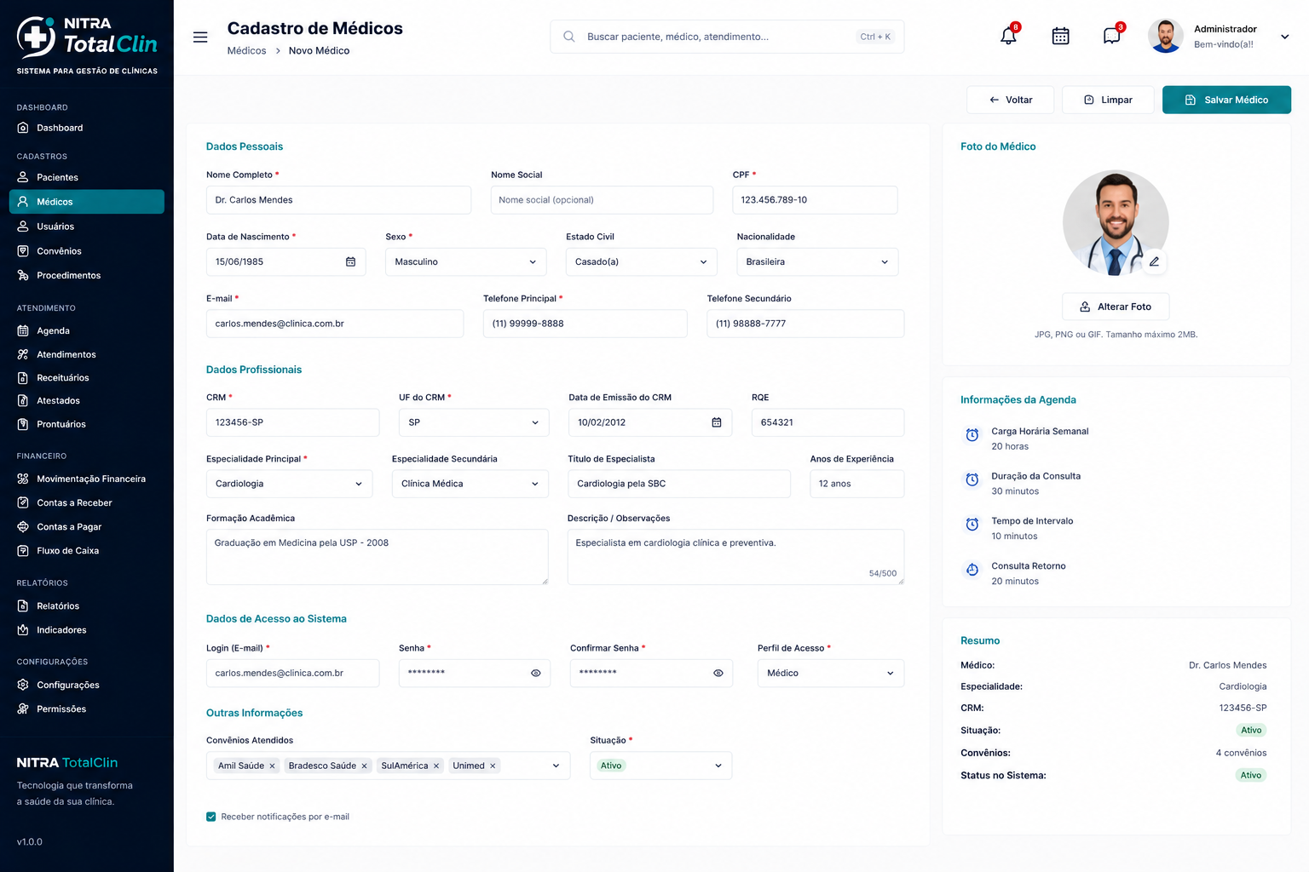Click the Médicos breadcrumb link
This screenshot has height=872, width=1309.
point(246,51)
